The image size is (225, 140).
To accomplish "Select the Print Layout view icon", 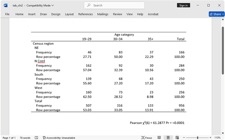I will pyautogui.click(x=168, y=138).
